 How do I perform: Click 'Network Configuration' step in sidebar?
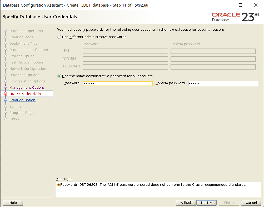(28, 69)
